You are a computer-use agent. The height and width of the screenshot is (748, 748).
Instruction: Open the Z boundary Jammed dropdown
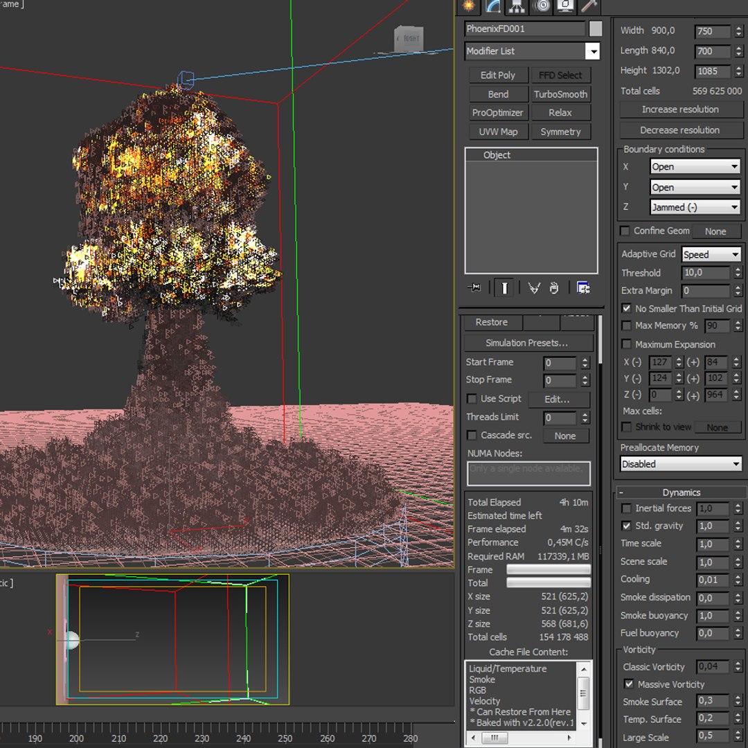point(695,207)
